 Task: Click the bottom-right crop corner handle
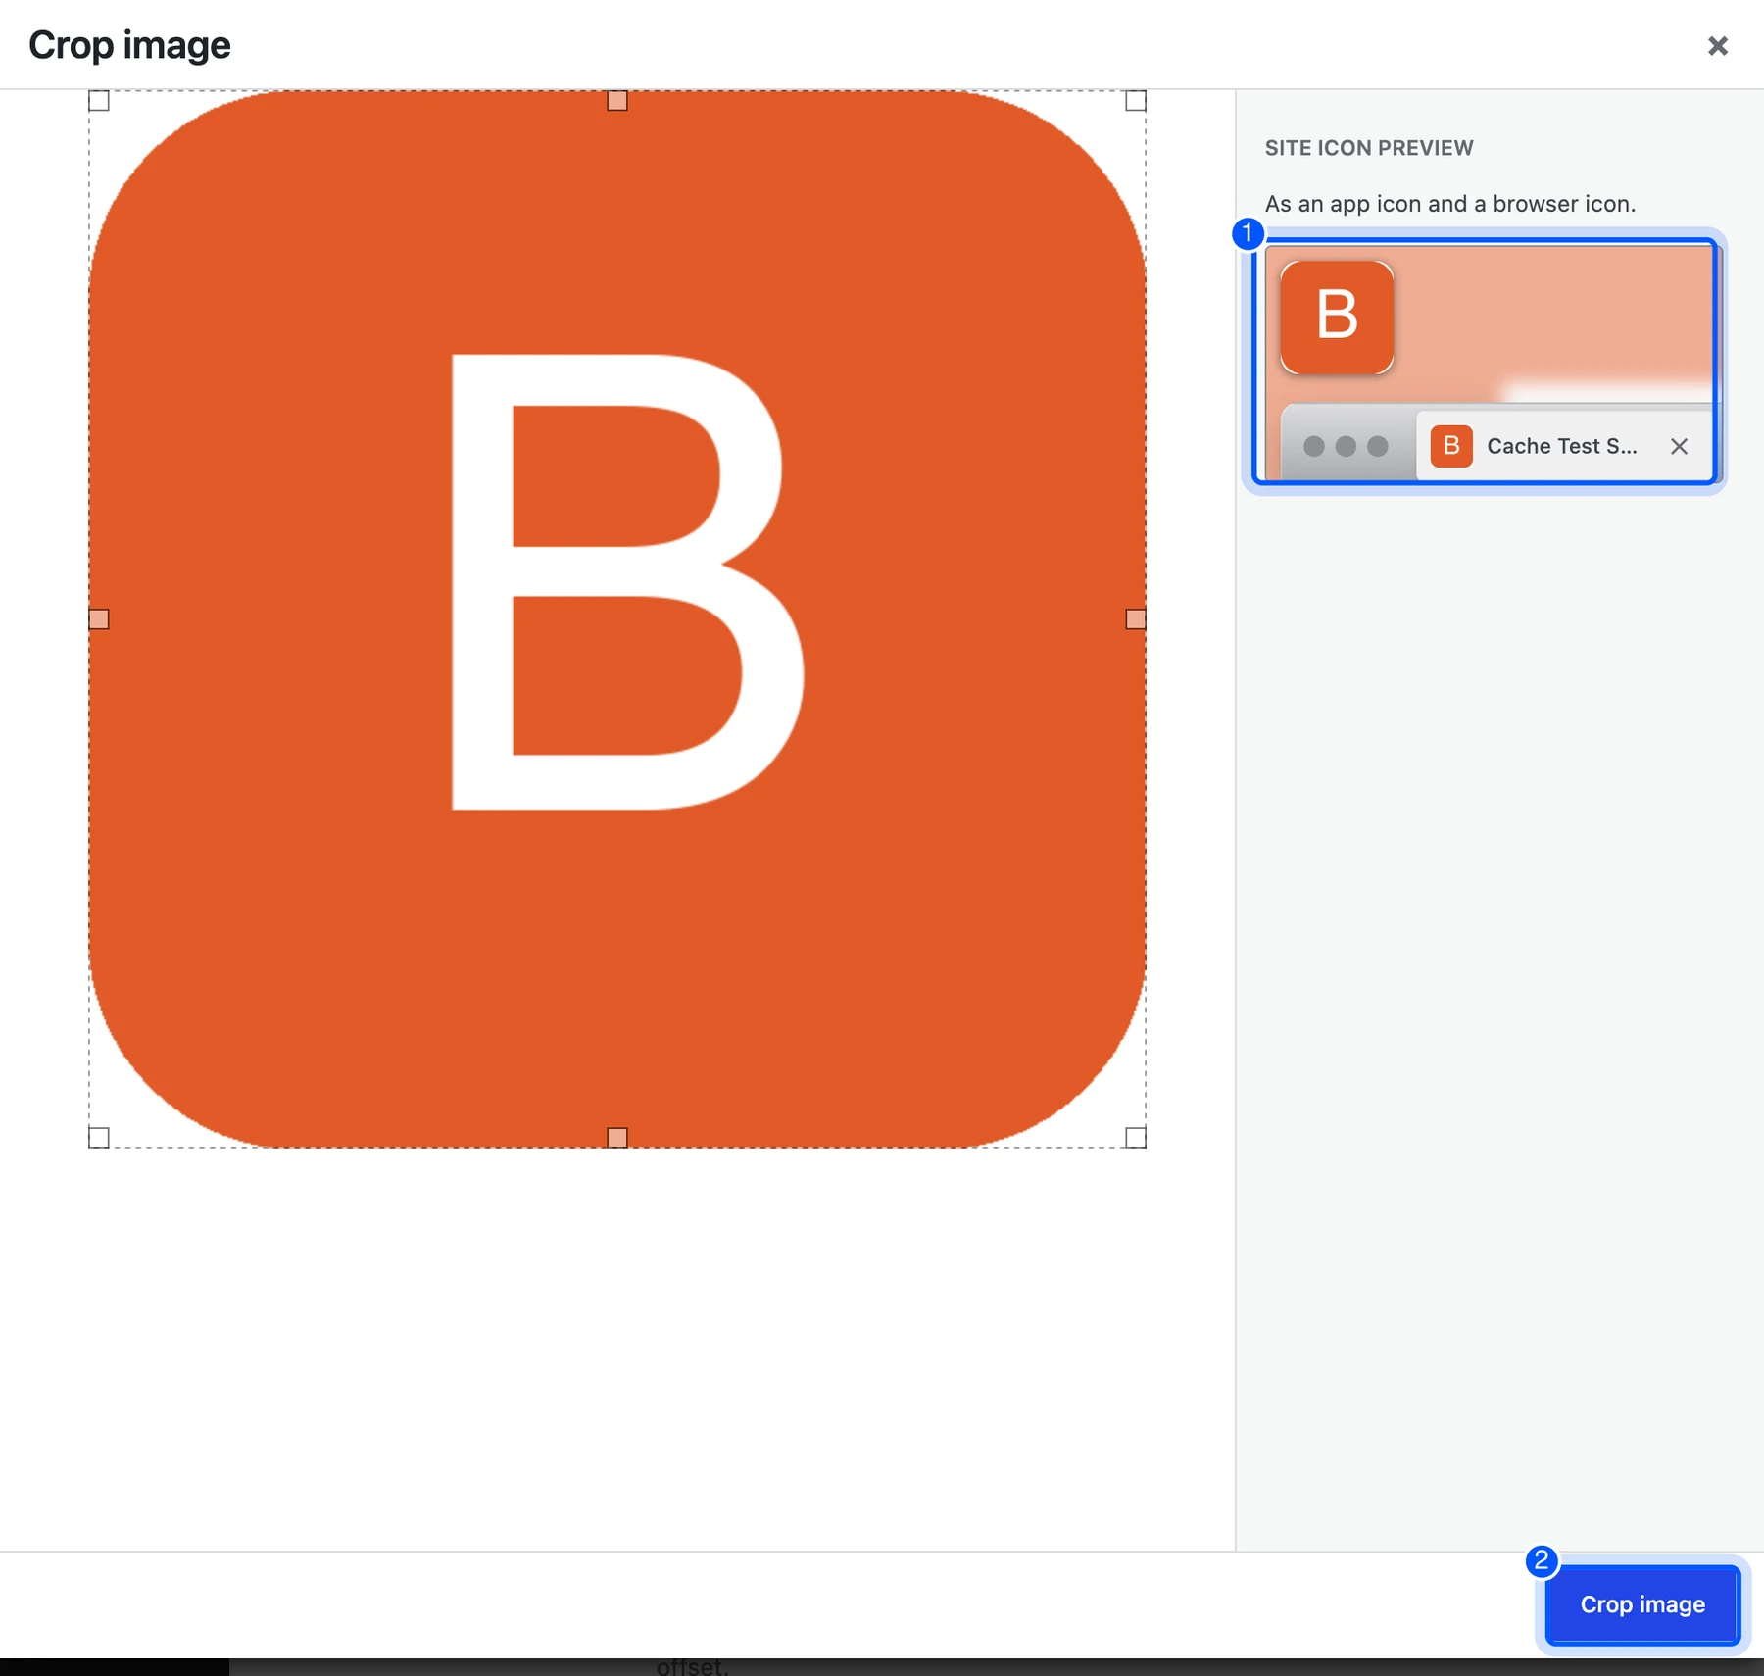(x=1136, y=1138)
